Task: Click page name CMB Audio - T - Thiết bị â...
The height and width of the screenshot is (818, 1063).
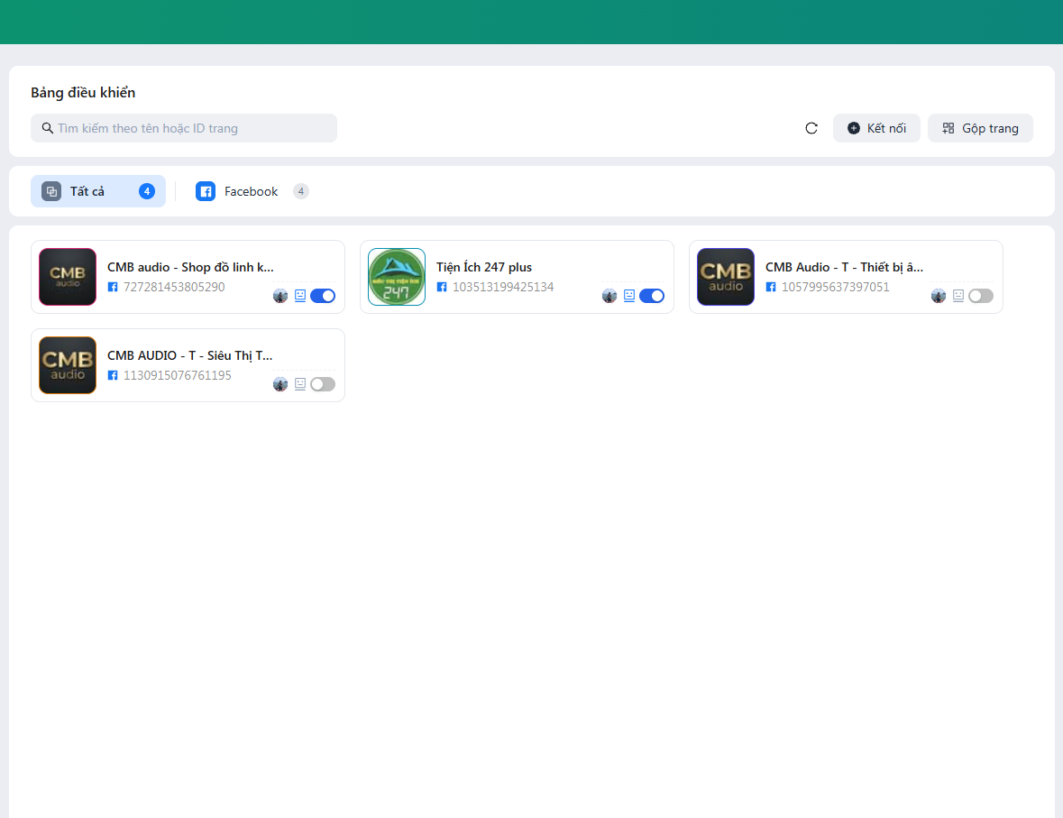Action: coord(844,267)
